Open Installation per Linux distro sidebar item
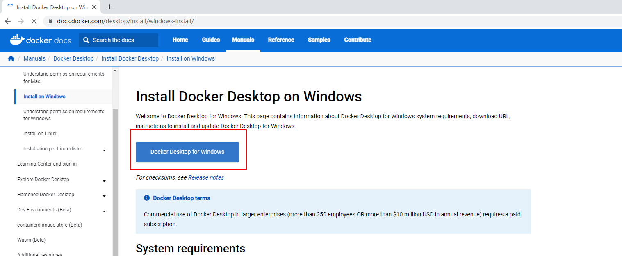The height and width of the screenshot is (256, 622). 53,149
